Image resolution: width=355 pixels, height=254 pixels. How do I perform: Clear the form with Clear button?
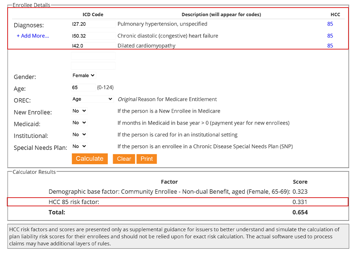click(124, 159)
